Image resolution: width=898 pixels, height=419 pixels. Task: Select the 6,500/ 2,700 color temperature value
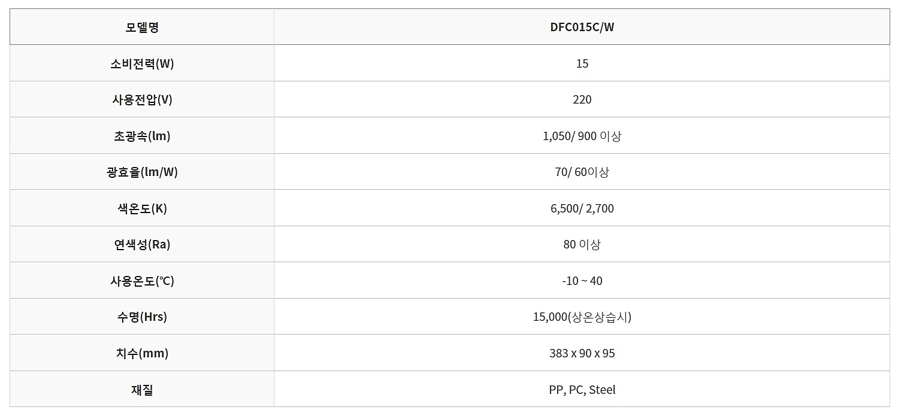click(582, 208)
